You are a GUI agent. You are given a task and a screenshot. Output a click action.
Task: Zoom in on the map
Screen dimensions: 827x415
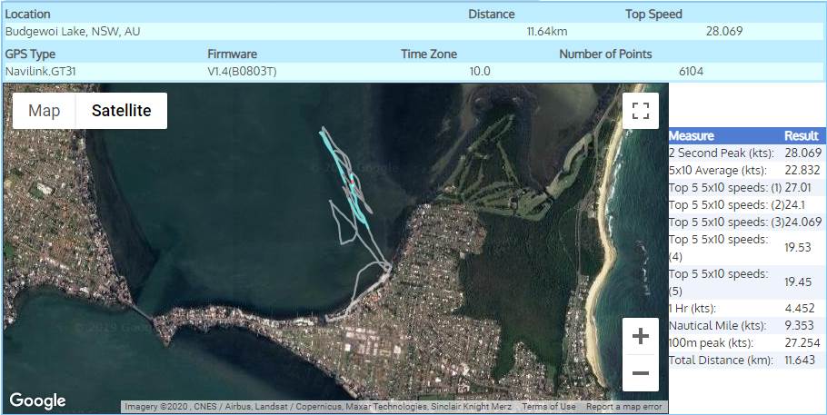point(640,337)
